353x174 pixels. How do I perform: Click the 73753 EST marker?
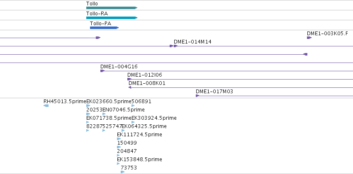[x=122, y=172]
